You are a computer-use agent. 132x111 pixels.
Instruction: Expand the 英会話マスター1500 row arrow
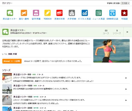(126, 100)
